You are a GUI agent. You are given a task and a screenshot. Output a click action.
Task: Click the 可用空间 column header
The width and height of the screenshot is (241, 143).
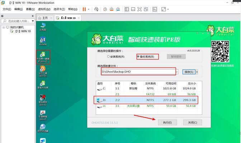click(171, 84)
